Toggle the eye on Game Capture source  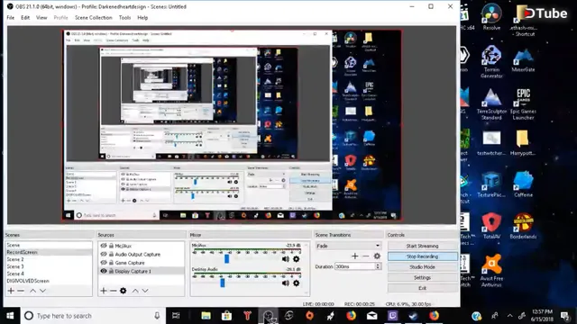(104, 263)
